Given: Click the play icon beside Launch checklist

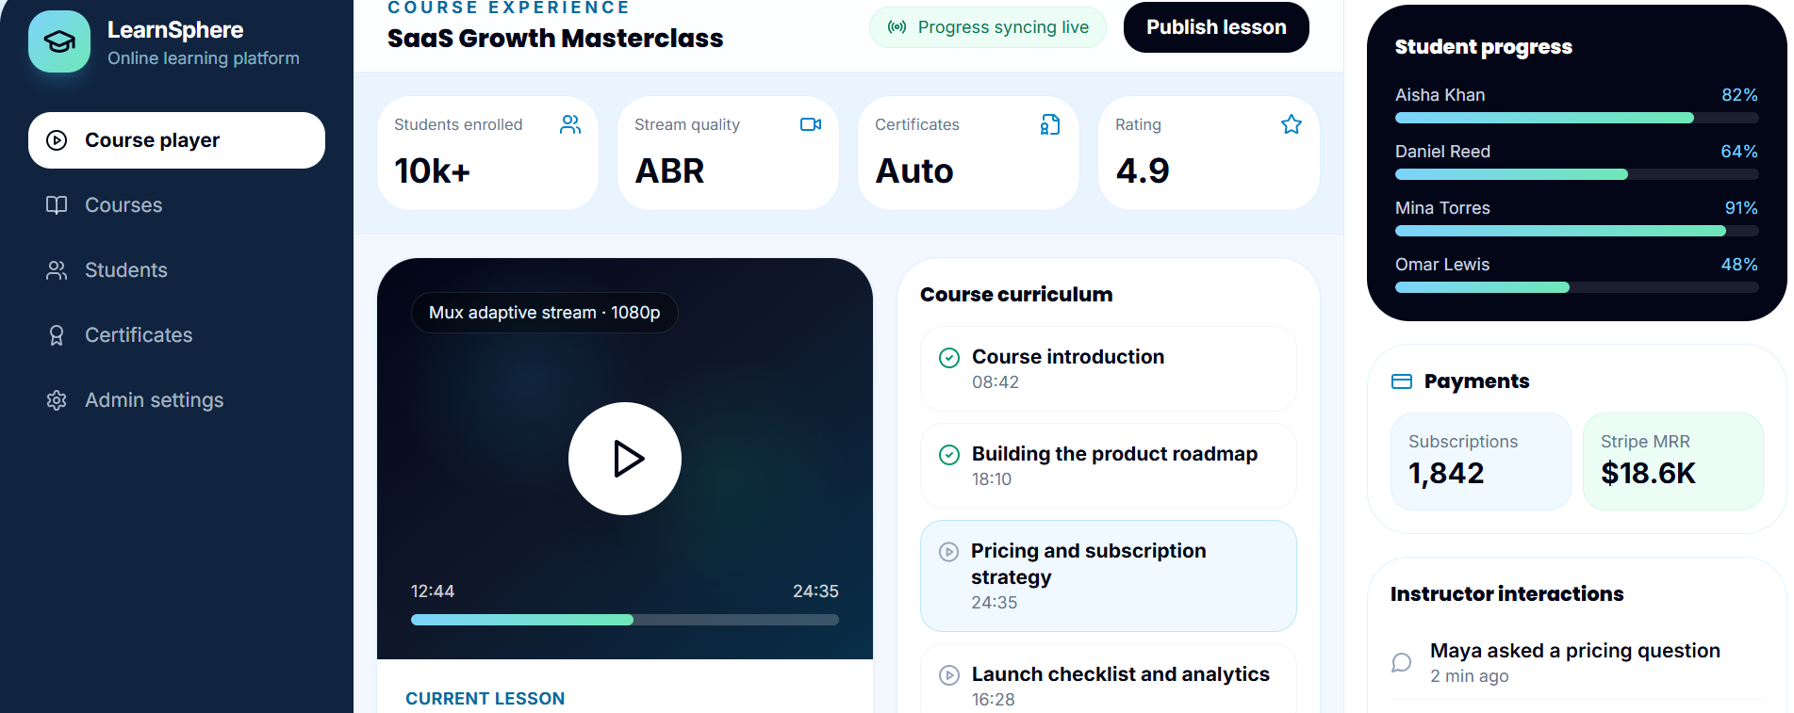Looking at the screenshot, I should coord(949,675).
